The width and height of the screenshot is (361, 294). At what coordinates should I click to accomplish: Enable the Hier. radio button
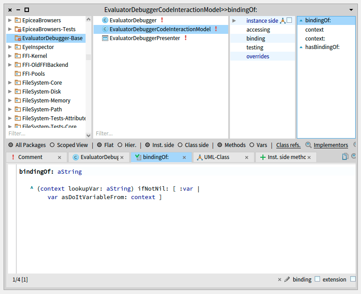click(120, 145)
